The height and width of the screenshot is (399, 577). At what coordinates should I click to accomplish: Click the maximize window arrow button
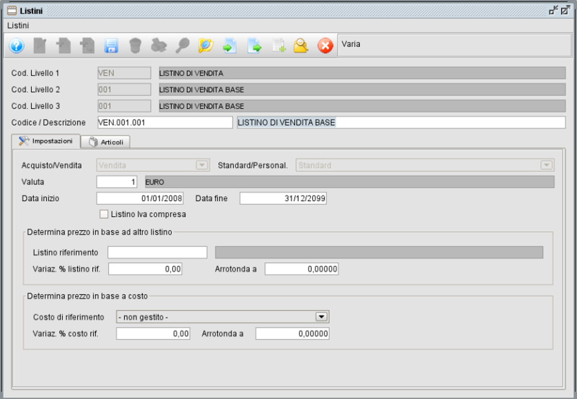coord(566,10)
